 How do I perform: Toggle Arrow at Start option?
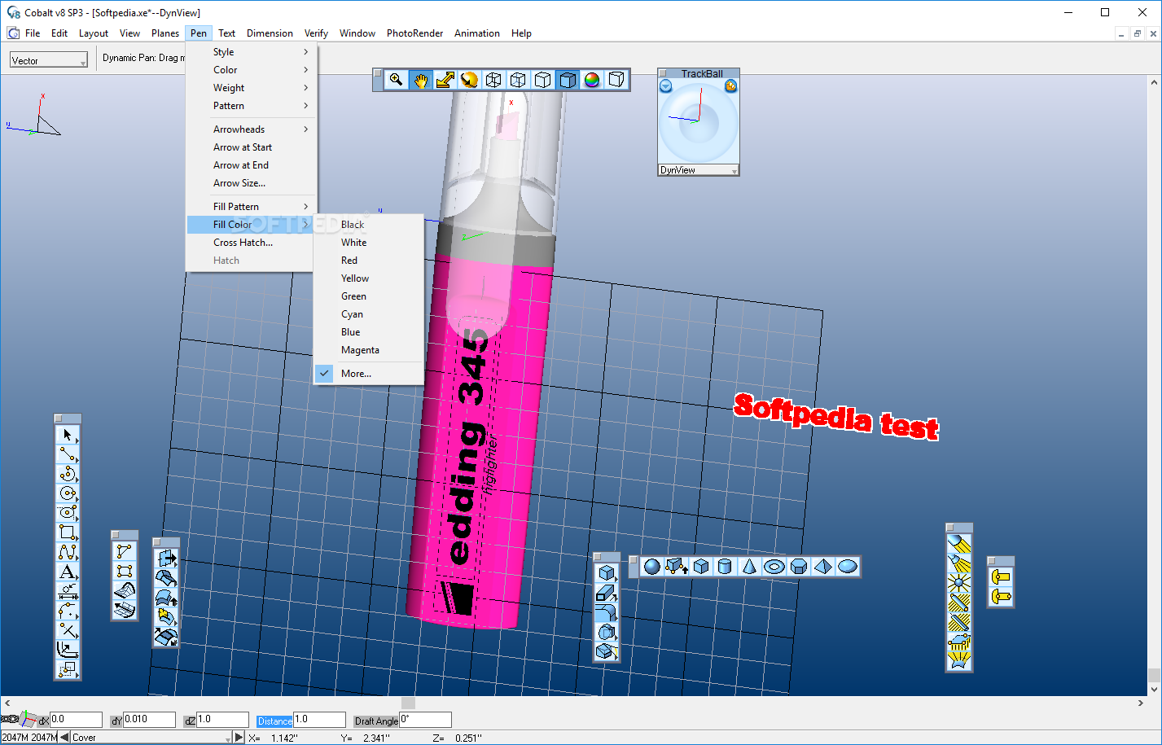pos(252,147)
